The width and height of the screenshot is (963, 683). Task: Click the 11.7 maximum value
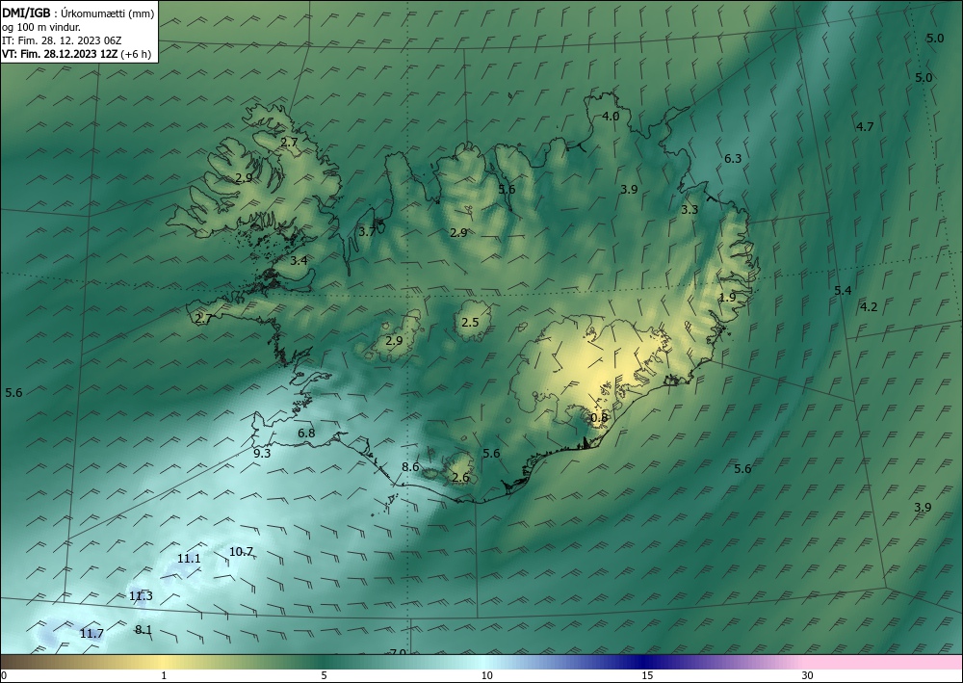[92, 634]
